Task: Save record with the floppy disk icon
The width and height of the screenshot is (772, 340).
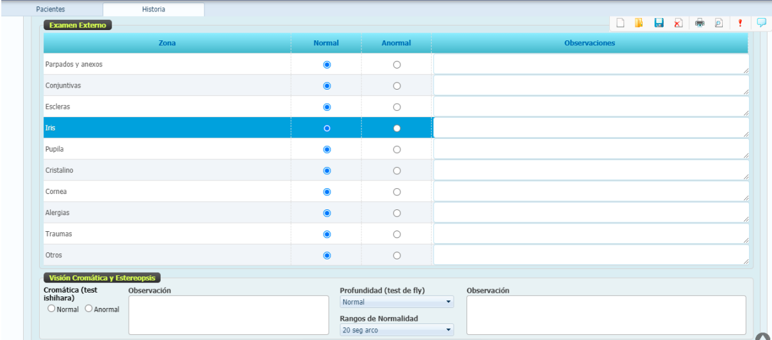Action: [658, 23]
